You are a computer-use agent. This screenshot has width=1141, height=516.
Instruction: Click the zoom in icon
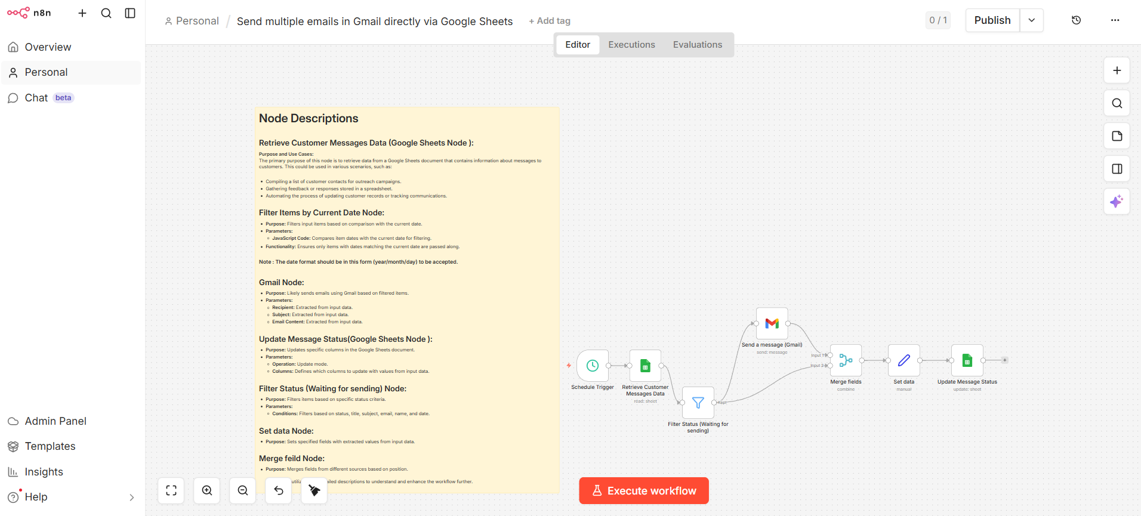(207, 490)
